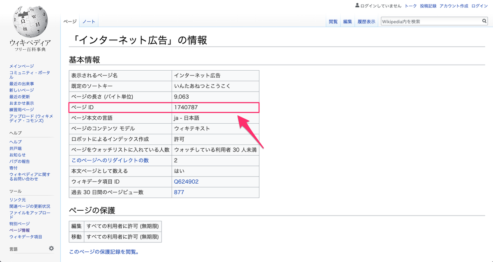Open 特別ページ tool link
The image size is (493, 262).
pos(20,223)
